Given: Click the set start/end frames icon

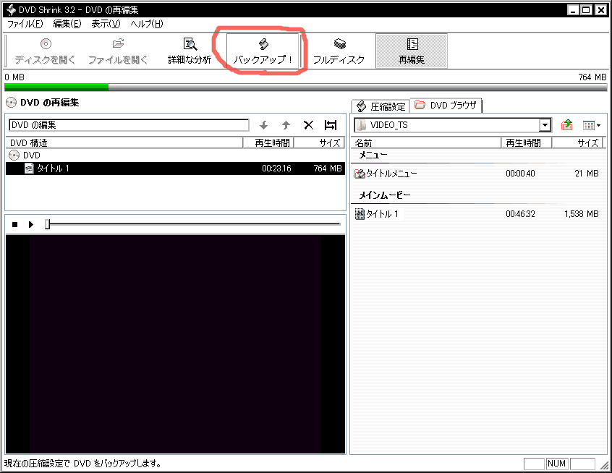Looking at the screenshot, I should click(331, 125).
